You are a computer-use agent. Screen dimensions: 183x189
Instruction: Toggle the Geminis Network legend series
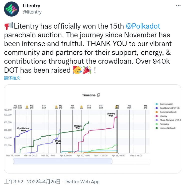click(168, 112)
